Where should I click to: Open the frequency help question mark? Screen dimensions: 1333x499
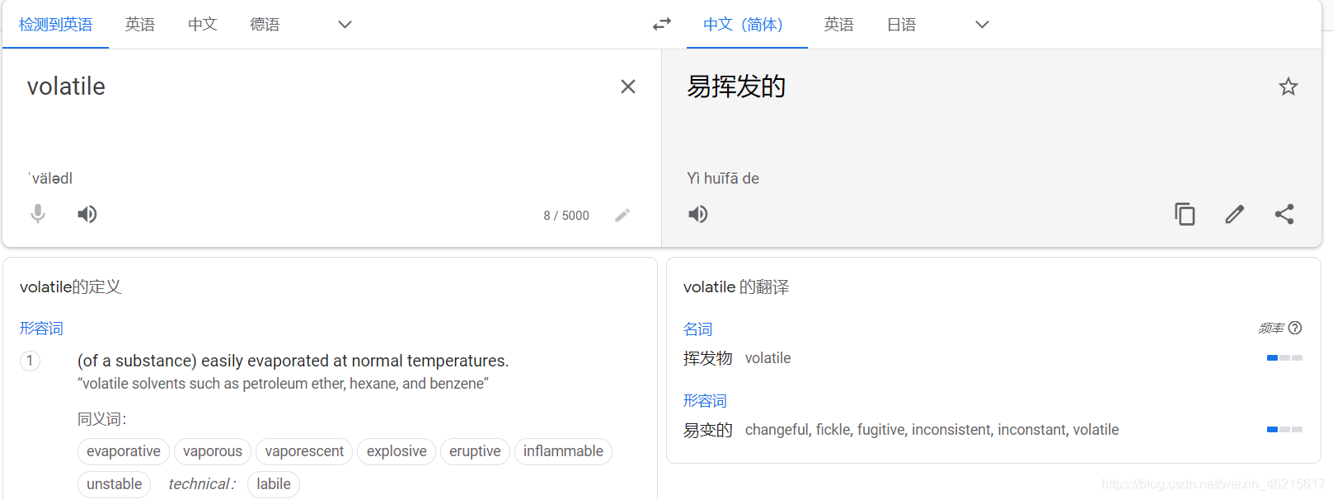(x=1295, y=328)
